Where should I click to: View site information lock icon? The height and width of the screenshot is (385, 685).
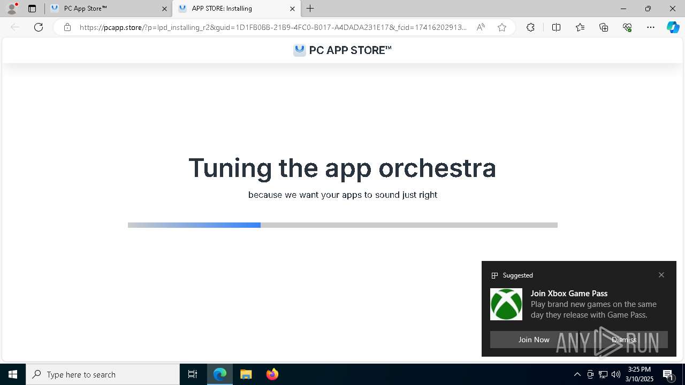pyautogui.click(x=67, y=27)
